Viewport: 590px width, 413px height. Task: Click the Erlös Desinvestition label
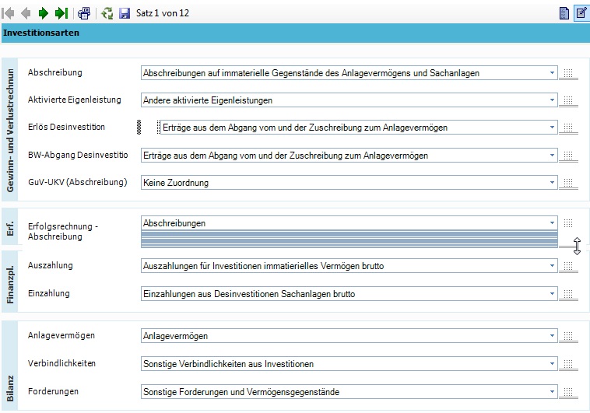coord(67,127)
